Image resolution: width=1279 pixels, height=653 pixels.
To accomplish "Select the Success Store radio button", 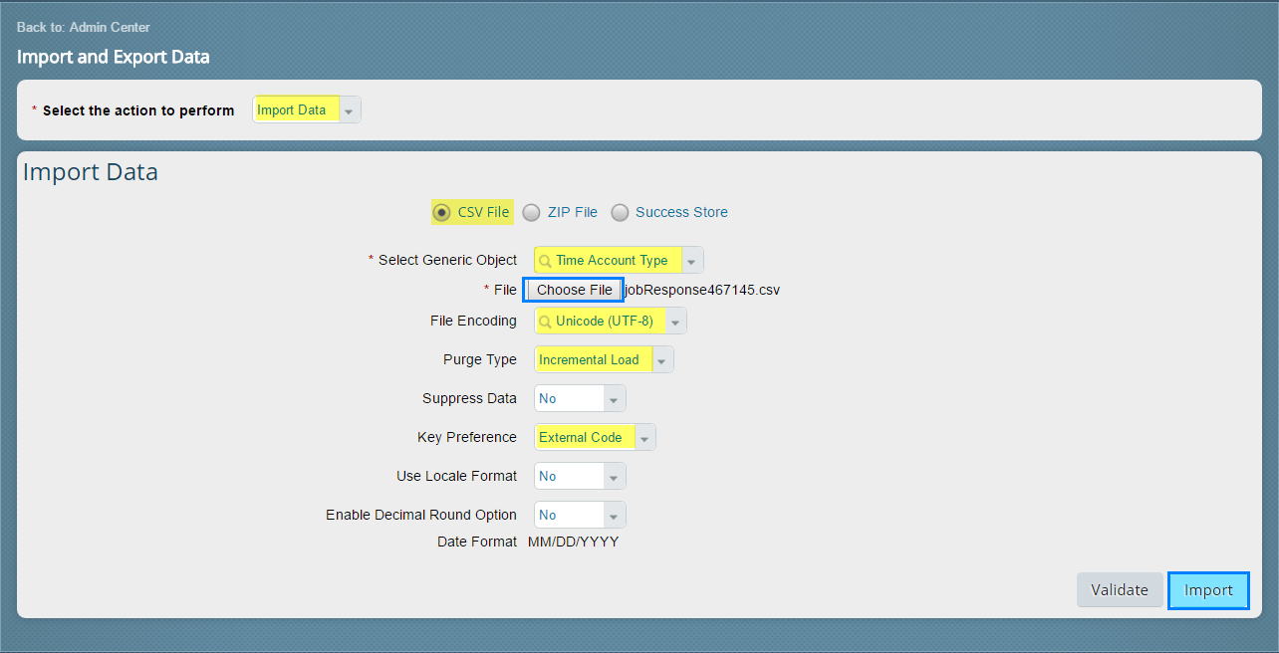I will point(621,212).
